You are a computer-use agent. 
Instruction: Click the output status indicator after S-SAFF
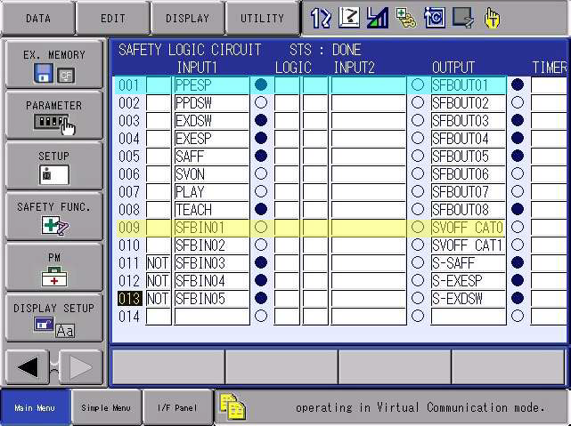(518, 262)
